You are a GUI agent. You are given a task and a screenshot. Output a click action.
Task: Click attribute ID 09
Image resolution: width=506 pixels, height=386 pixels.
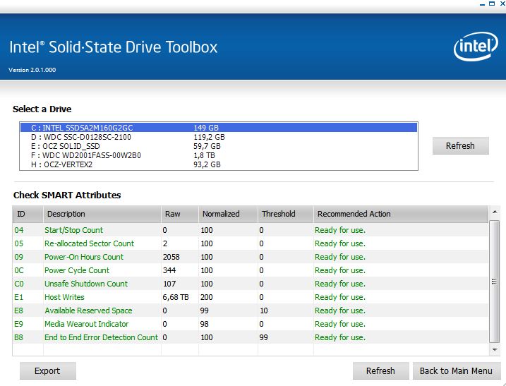[19, 257]
